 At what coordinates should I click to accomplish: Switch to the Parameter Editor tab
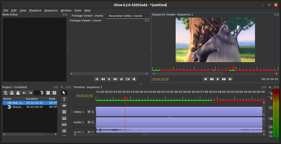pos(125,16)
